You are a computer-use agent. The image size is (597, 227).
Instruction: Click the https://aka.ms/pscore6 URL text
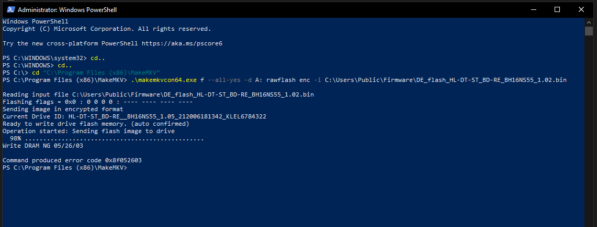182,43
